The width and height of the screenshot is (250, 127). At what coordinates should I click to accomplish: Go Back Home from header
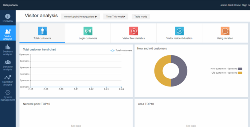(x=234, y=5)
